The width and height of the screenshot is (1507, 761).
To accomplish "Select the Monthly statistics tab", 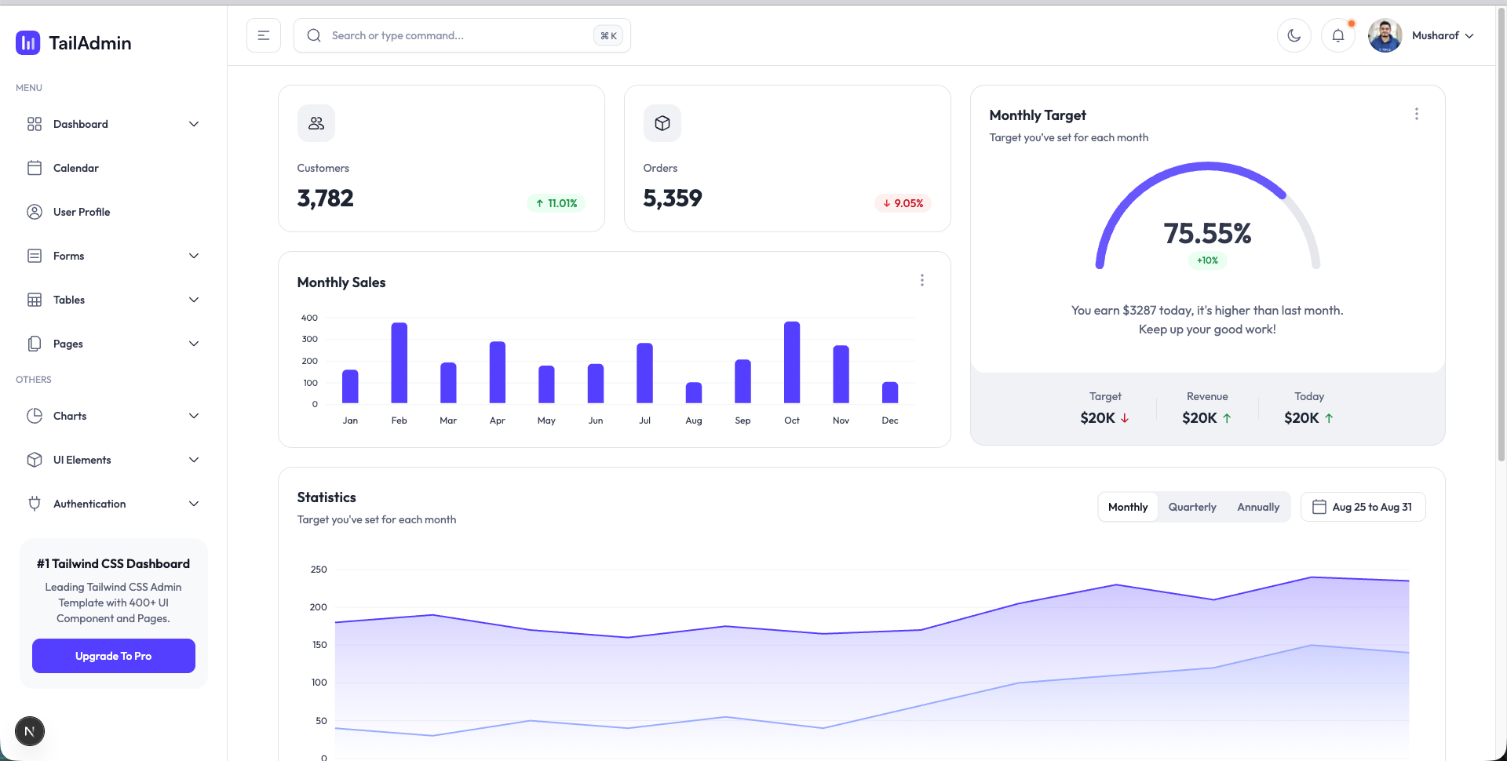I will (x=1128, y=507).
